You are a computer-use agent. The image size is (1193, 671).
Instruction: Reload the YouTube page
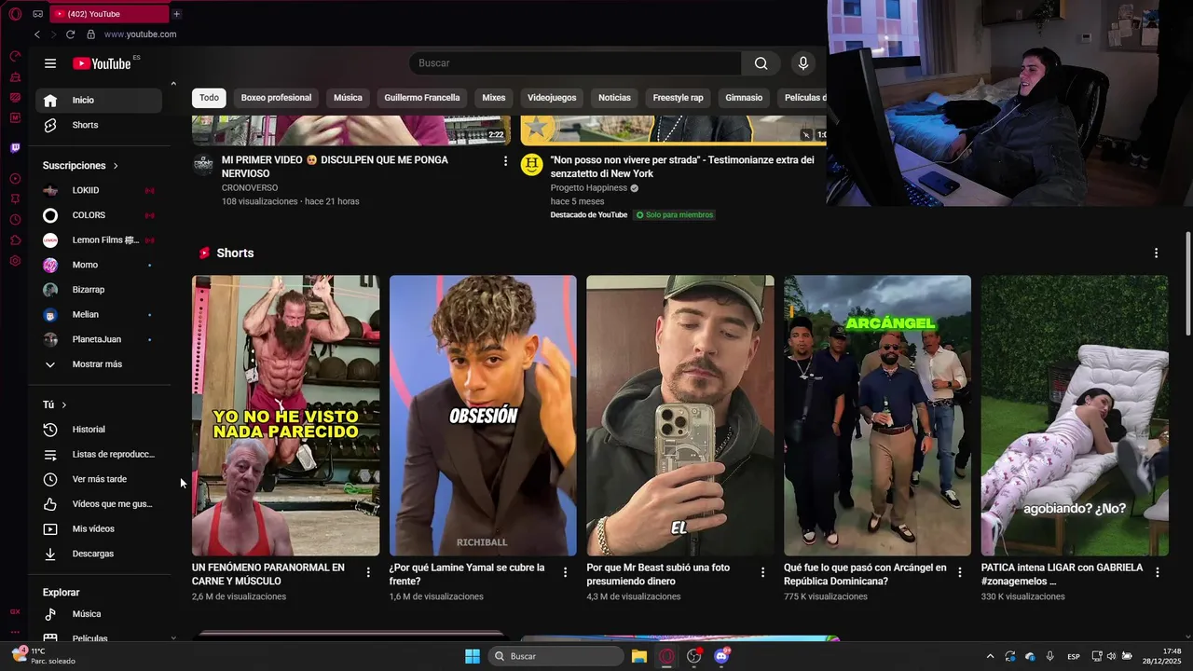tap(70, 34)
